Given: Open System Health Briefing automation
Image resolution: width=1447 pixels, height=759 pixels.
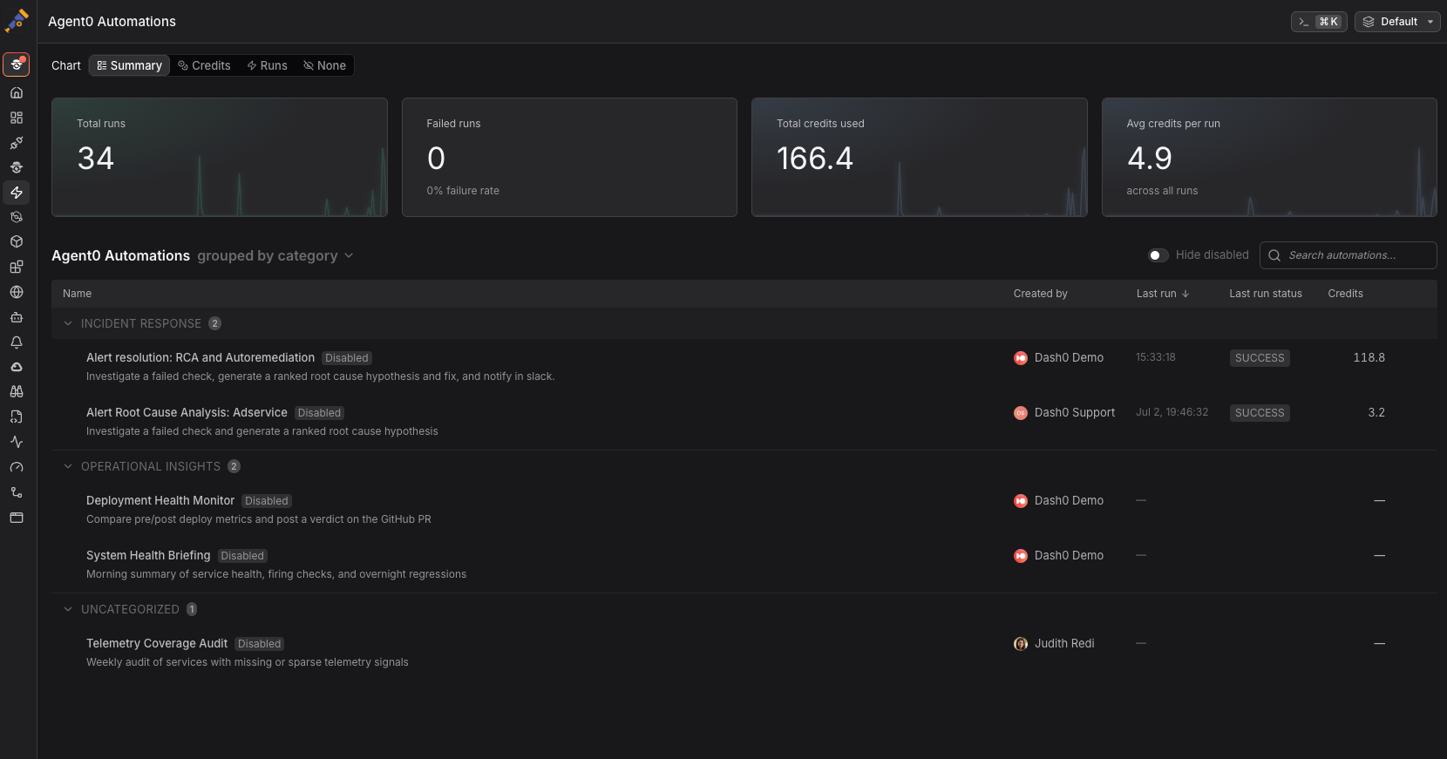Looking at the screenshot, I should 148,555.
